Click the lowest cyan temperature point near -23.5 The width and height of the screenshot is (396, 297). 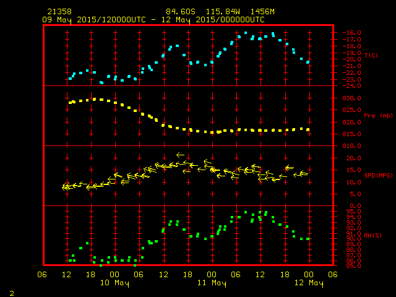tap(101, 82)
